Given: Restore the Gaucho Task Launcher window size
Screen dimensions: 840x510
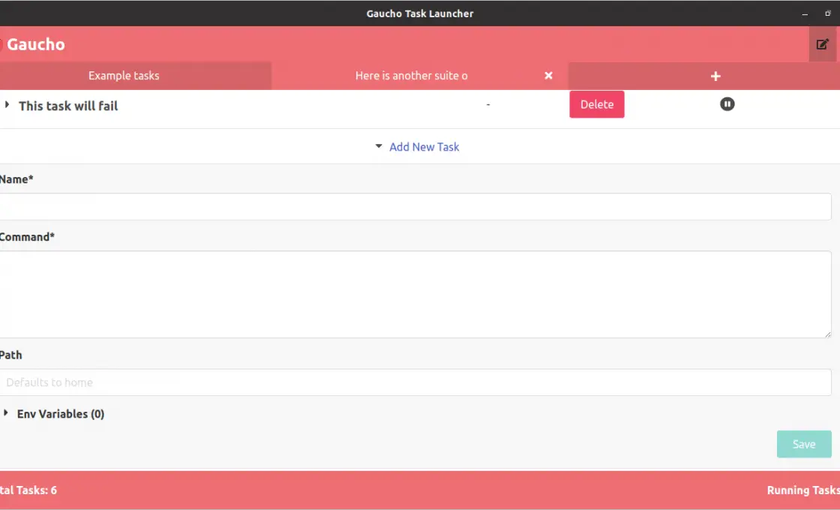Looking at the screenshot, I should 828,13.
